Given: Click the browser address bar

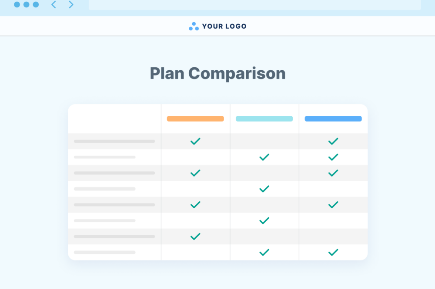Looking at the screenshot, I should (254, 5).
